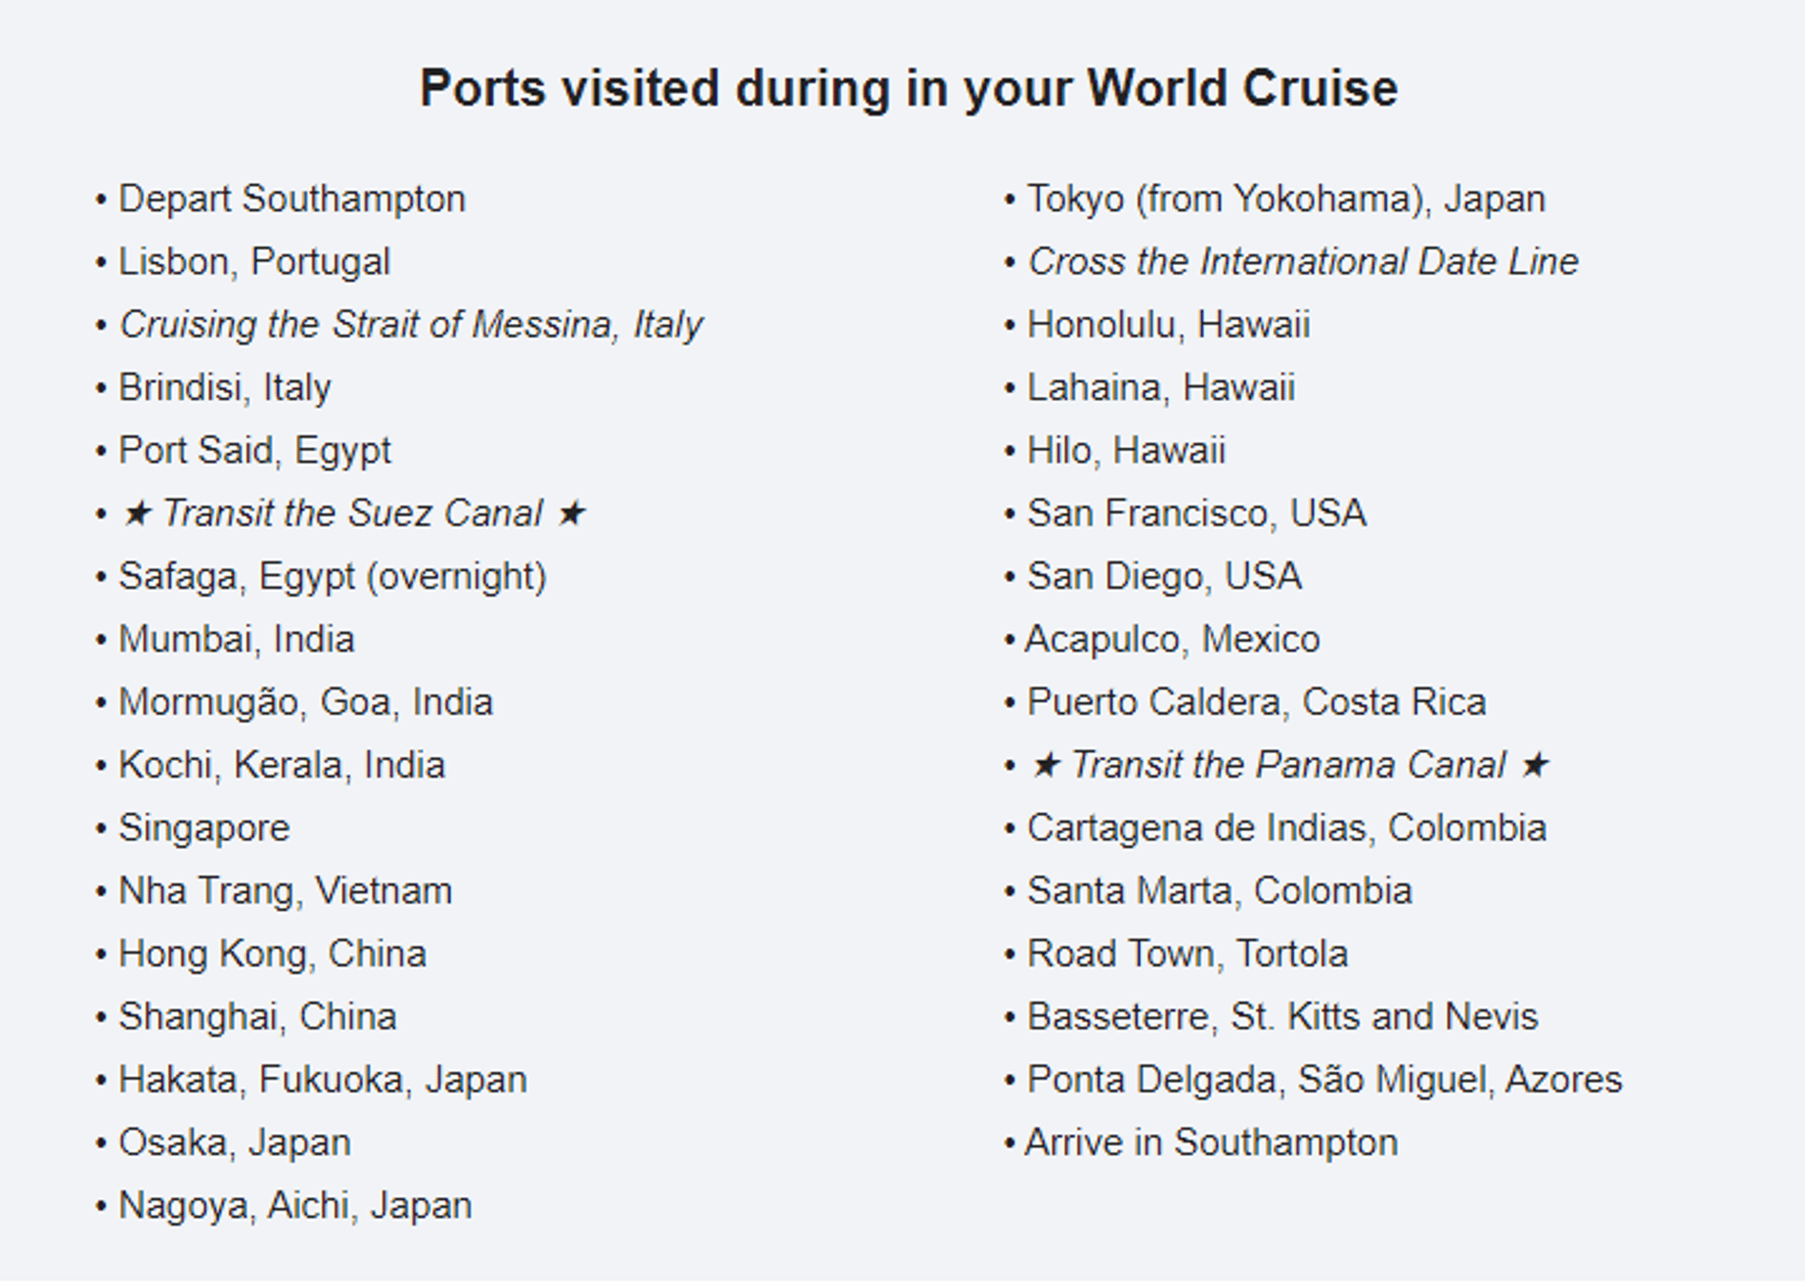This screenshot has width=1805, height=1286.
Task: Click 'Nagoya, Aichi, Japan' at the list's end
Action: click(x=294, y=1206)
